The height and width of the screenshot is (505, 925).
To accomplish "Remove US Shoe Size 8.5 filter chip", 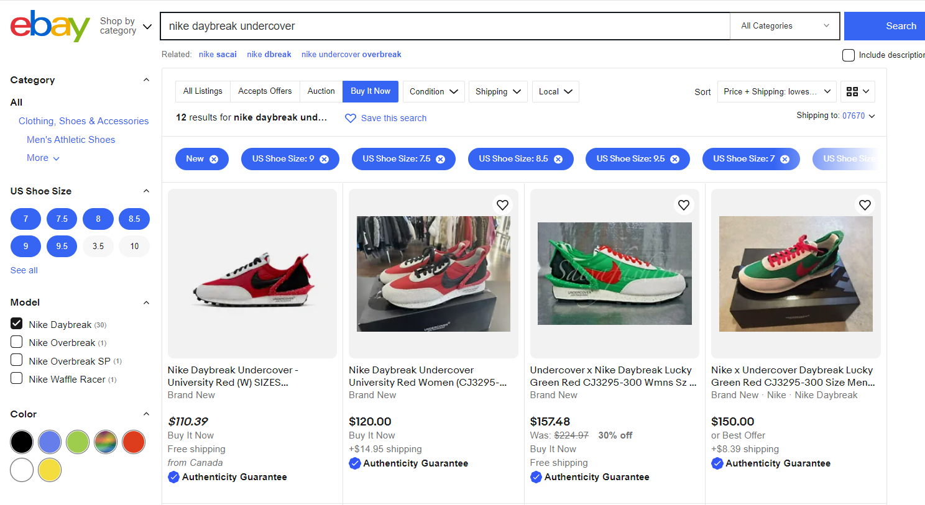I will click(x=558, y=159).
